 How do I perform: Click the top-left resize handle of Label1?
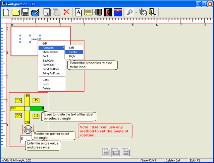pyautogui.click(x=20, y=35)
